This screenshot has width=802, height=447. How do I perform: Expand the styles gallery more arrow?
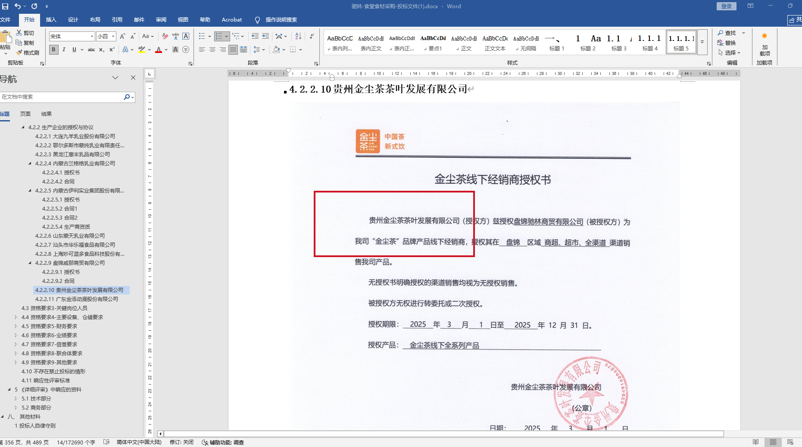tap(702, 42)
